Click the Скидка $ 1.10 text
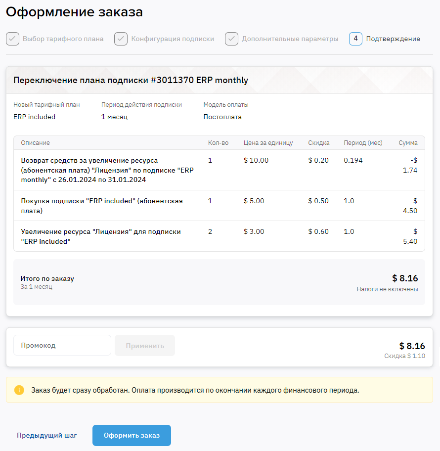 point(404,356)
